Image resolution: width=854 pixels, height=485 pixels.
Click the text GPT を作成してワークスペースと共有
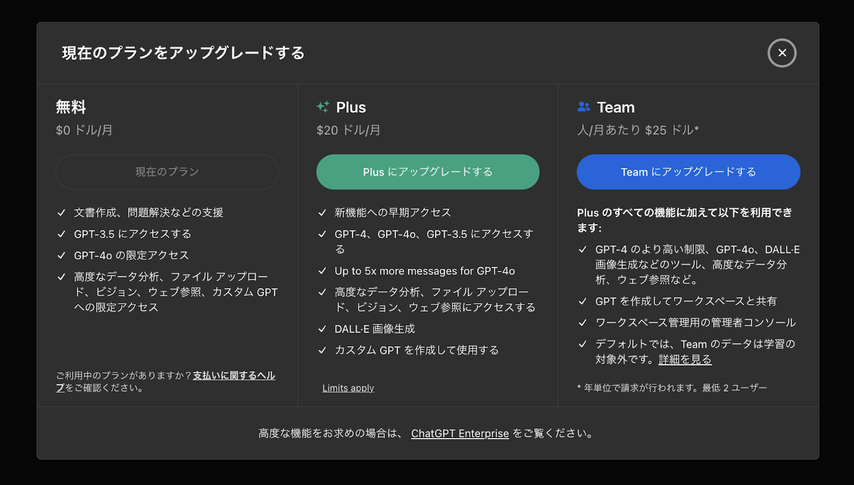[686, 301]
